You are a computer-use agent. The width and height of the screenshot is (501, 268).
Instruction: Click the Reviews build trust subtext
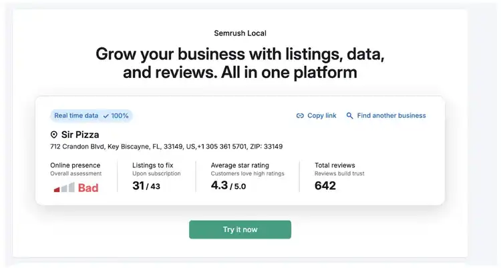[x=339, y=173]
